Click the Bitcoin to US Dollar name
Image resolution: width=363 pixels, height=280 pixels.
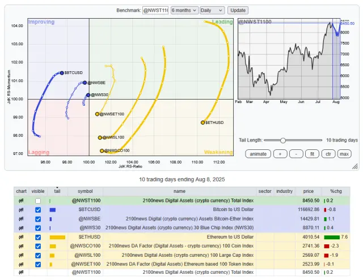tap(233, 210)
